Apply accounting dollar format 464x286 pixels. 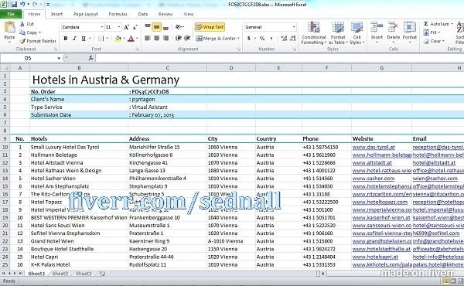pyautogui.click(x=248, y=39)
